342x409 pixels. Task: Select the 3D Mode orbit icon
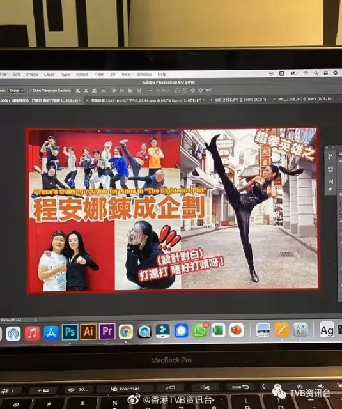(x=176, y=91)
